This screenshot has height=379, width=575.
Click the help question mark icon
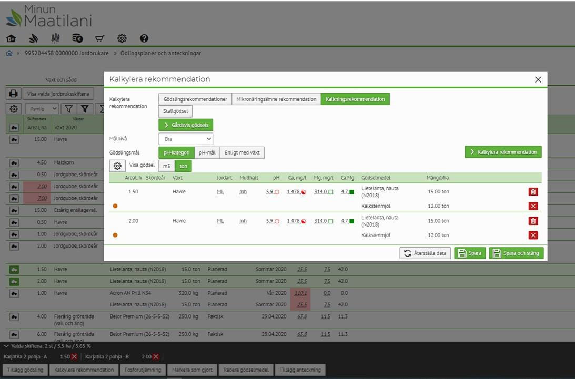pos(144,38)
